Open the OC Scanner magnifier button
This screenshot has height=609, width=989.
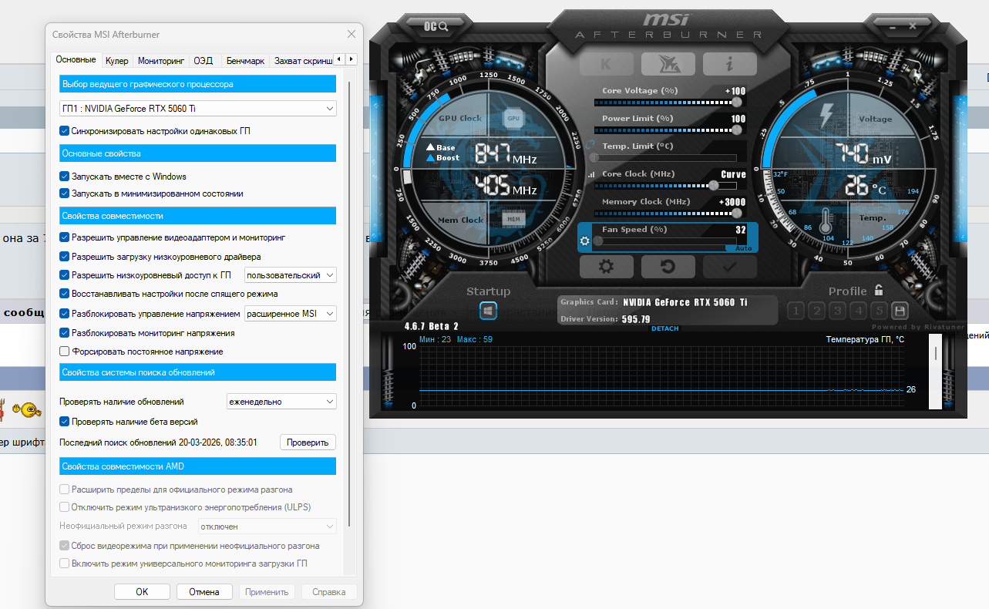[436, 26]
